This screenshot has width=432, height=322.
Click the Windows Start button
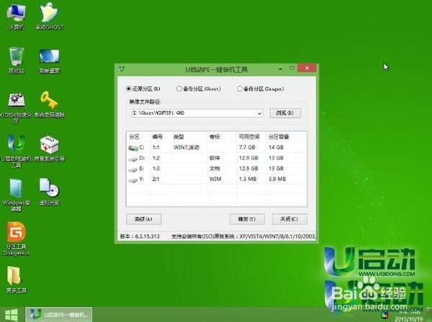point(12,315)
